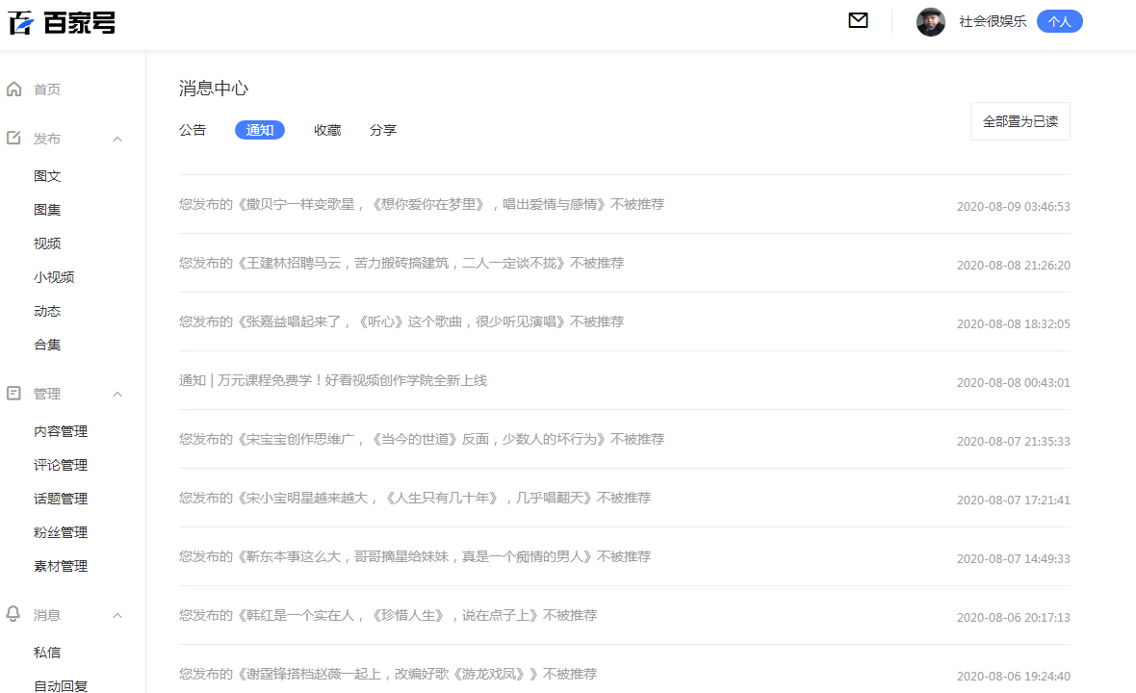Click the home icon beside 首页
Viewport: 1136px width, 693px height.
pyautogui.click(x=13, y=90)
